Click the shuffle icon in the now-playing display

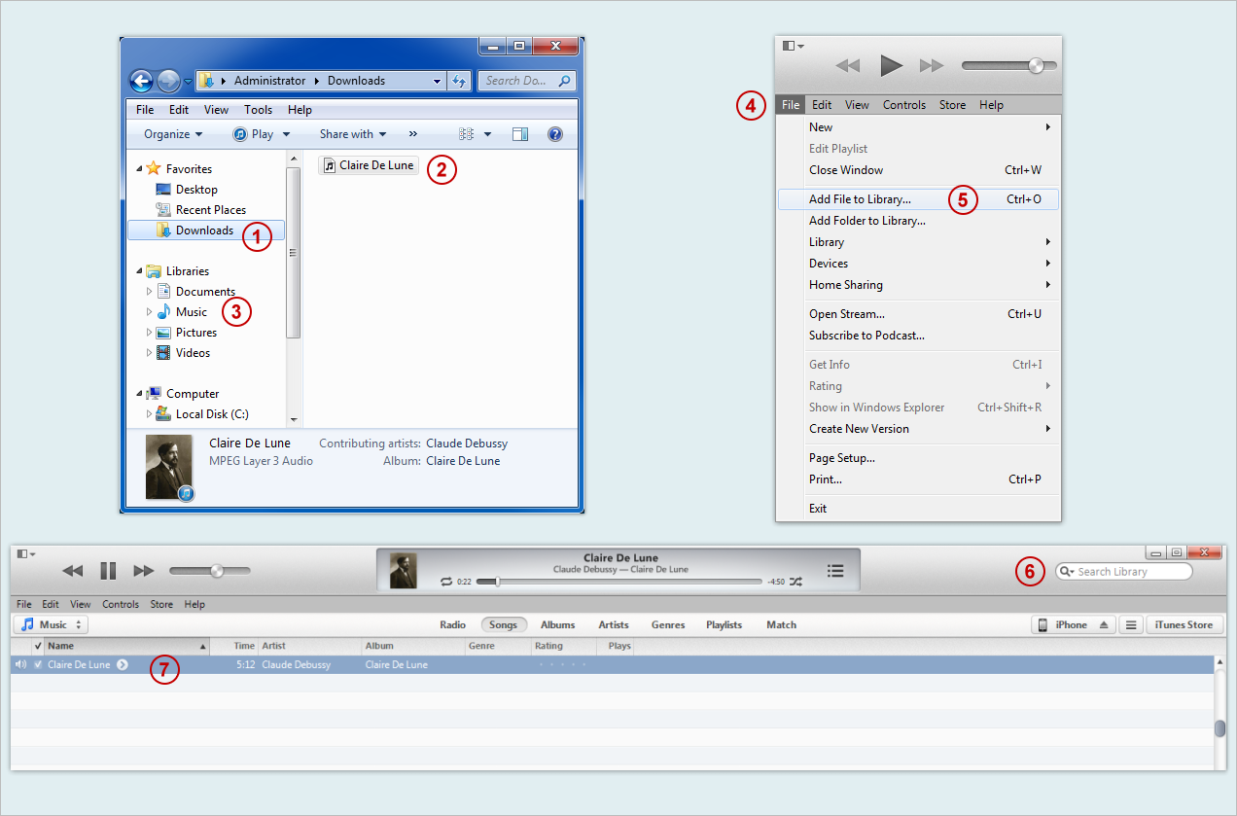795,582
